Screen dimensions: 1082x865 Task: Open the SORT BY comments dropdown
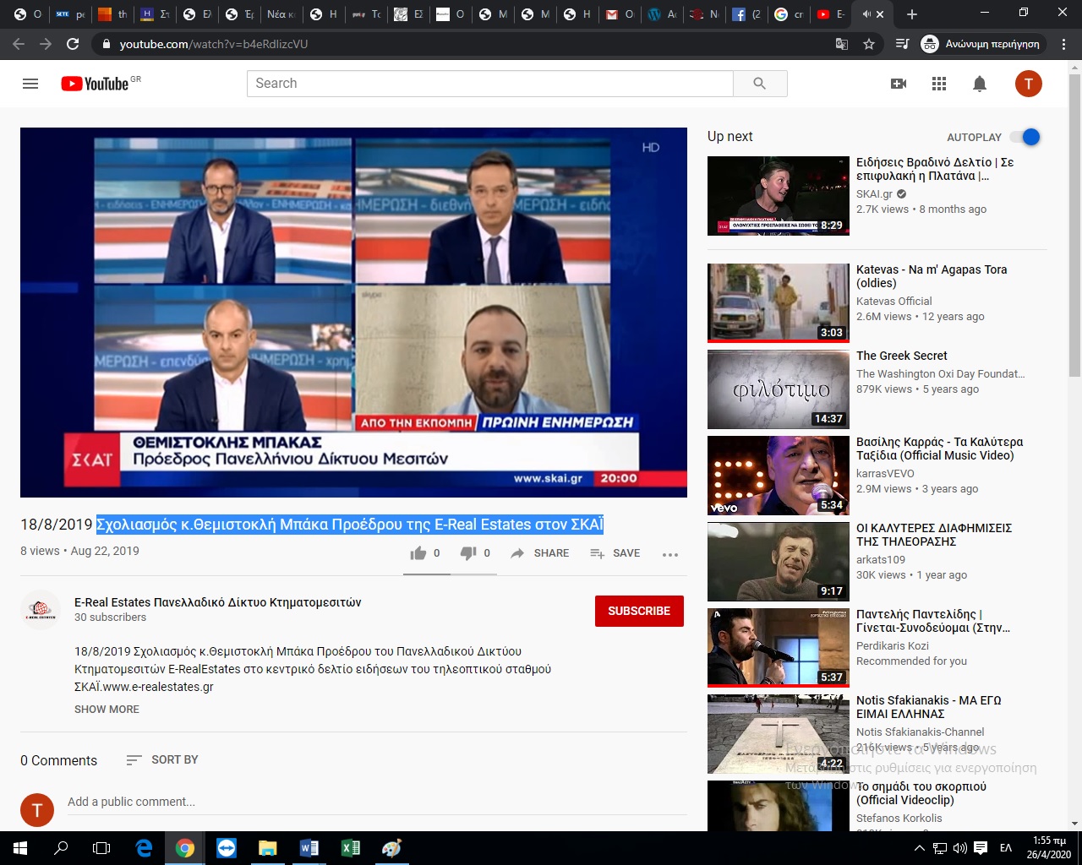[x=162, y=760]
